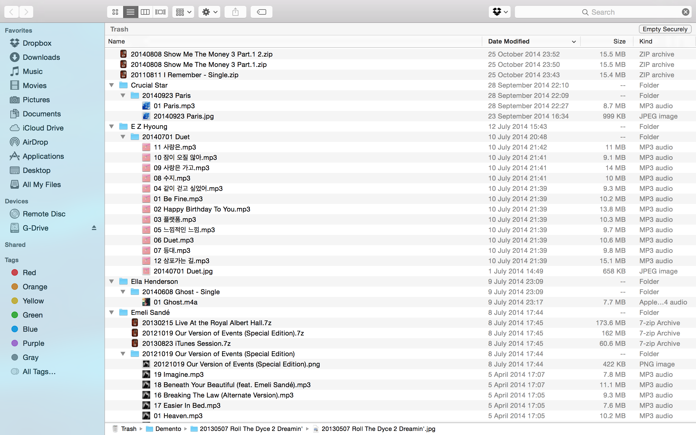Click Demento in the path bar
696x435 pixels.
point(168,429)
